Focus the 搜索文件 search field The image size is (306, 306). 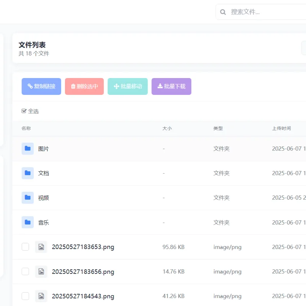point(261,12)
